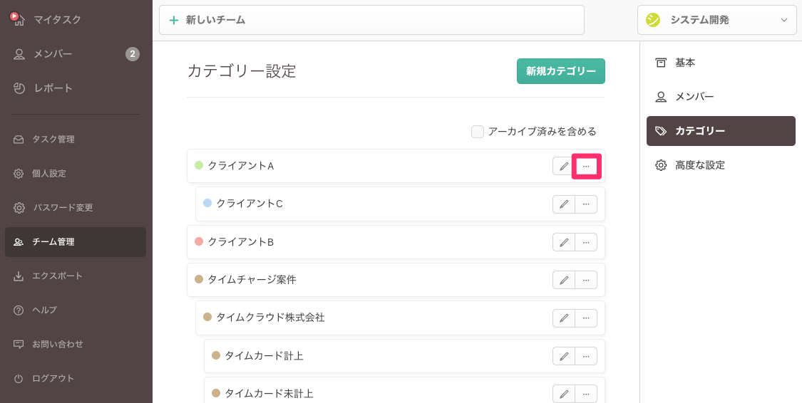Click the gear icon beside 高度な設定
The height and width of the screenshot is (403, 802).
[x=661, y=165]
